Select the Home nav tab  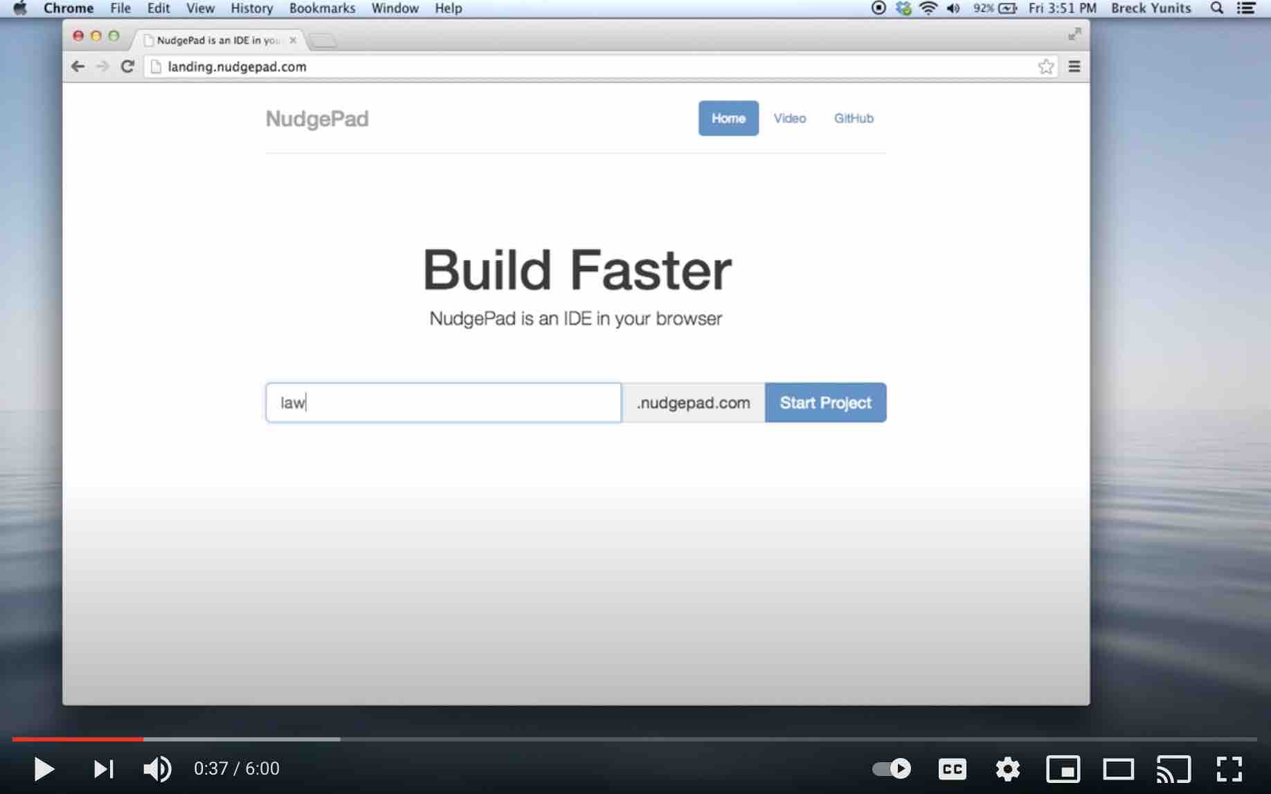click(x=728, y=118)
